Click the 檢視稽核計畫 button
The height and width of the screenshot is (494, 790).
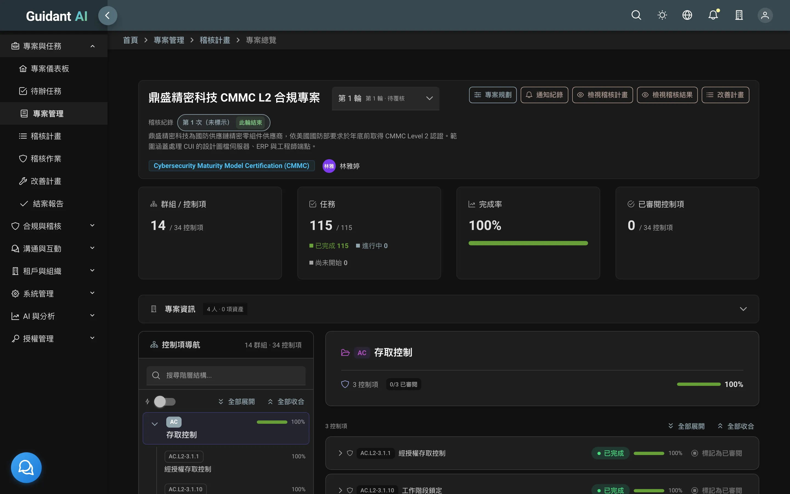602,95
